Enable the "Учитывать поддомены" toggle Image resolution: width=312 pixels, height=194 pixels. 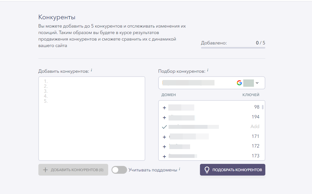(119, 170)
